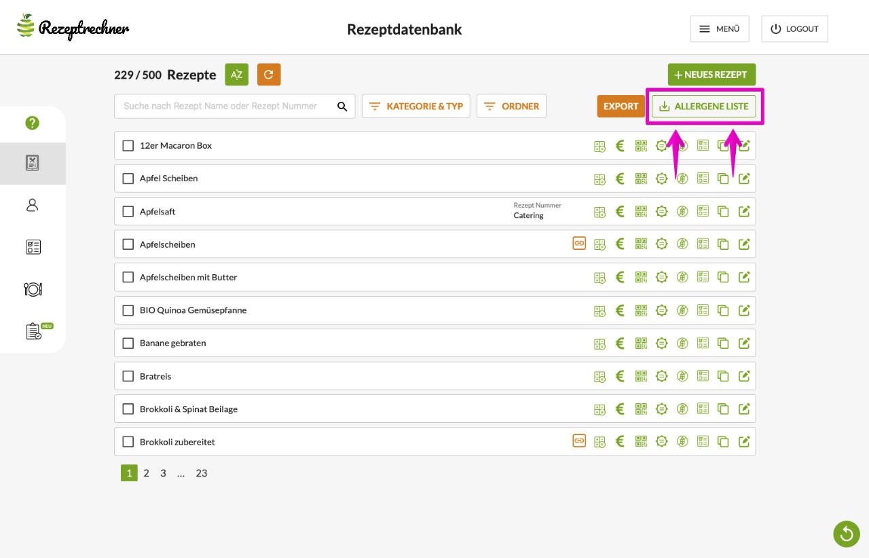
Task: Check the Brokkoli & Spinat Beilage checkbox
Action: (128, 409)
